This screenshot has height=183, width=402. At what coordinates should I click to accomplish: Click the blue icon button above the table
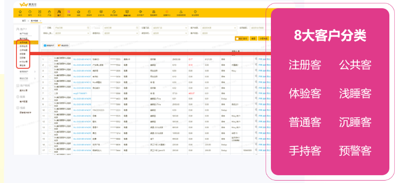pos(49,45)
